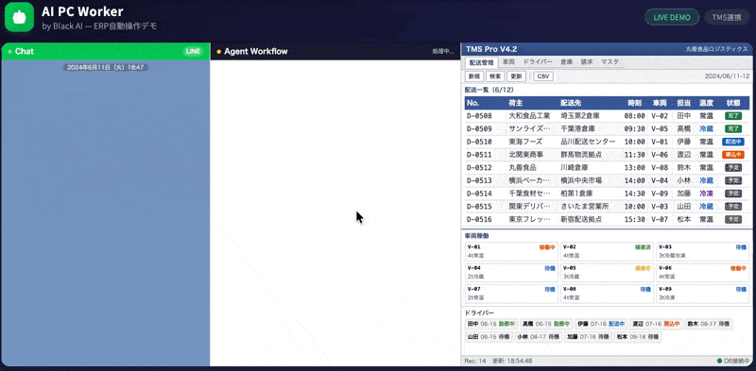Click driver chip 松本 09-18
Screen dimensions: 756x371
637,337
